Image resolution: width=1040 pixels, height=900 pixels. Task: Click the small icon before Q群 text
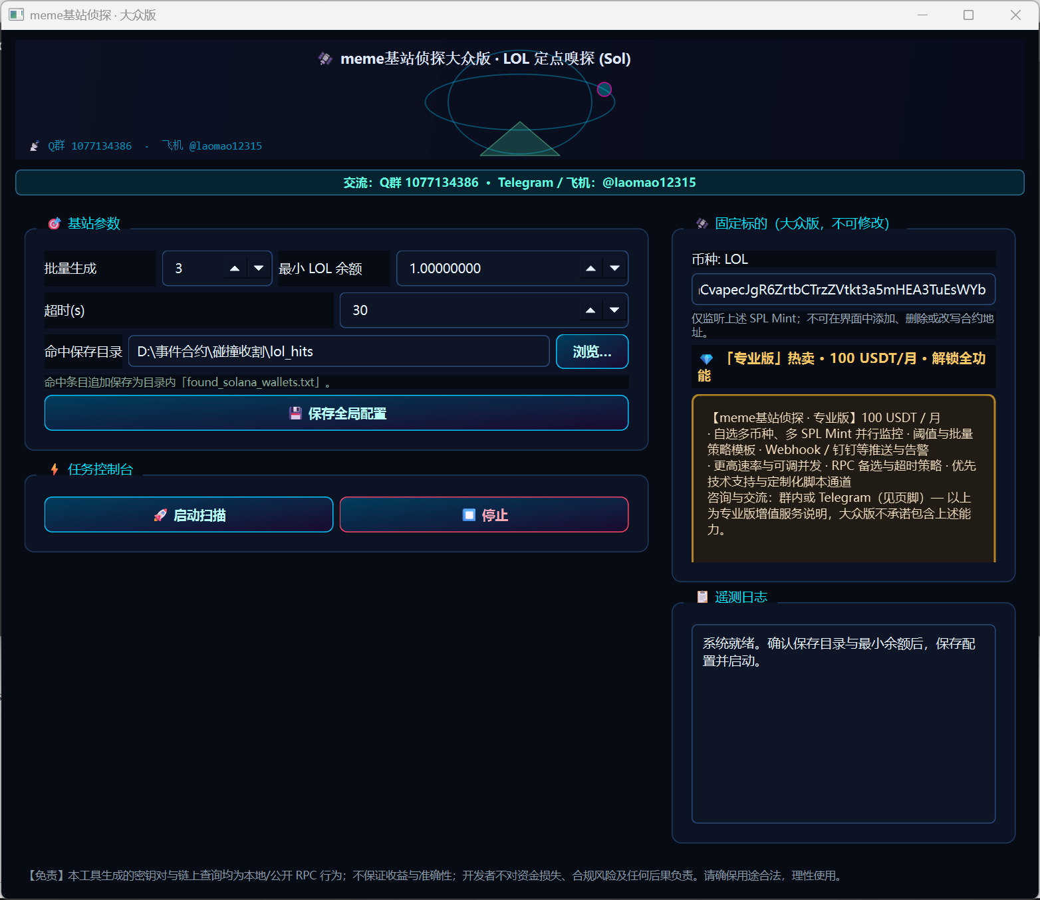coord(35,146)
